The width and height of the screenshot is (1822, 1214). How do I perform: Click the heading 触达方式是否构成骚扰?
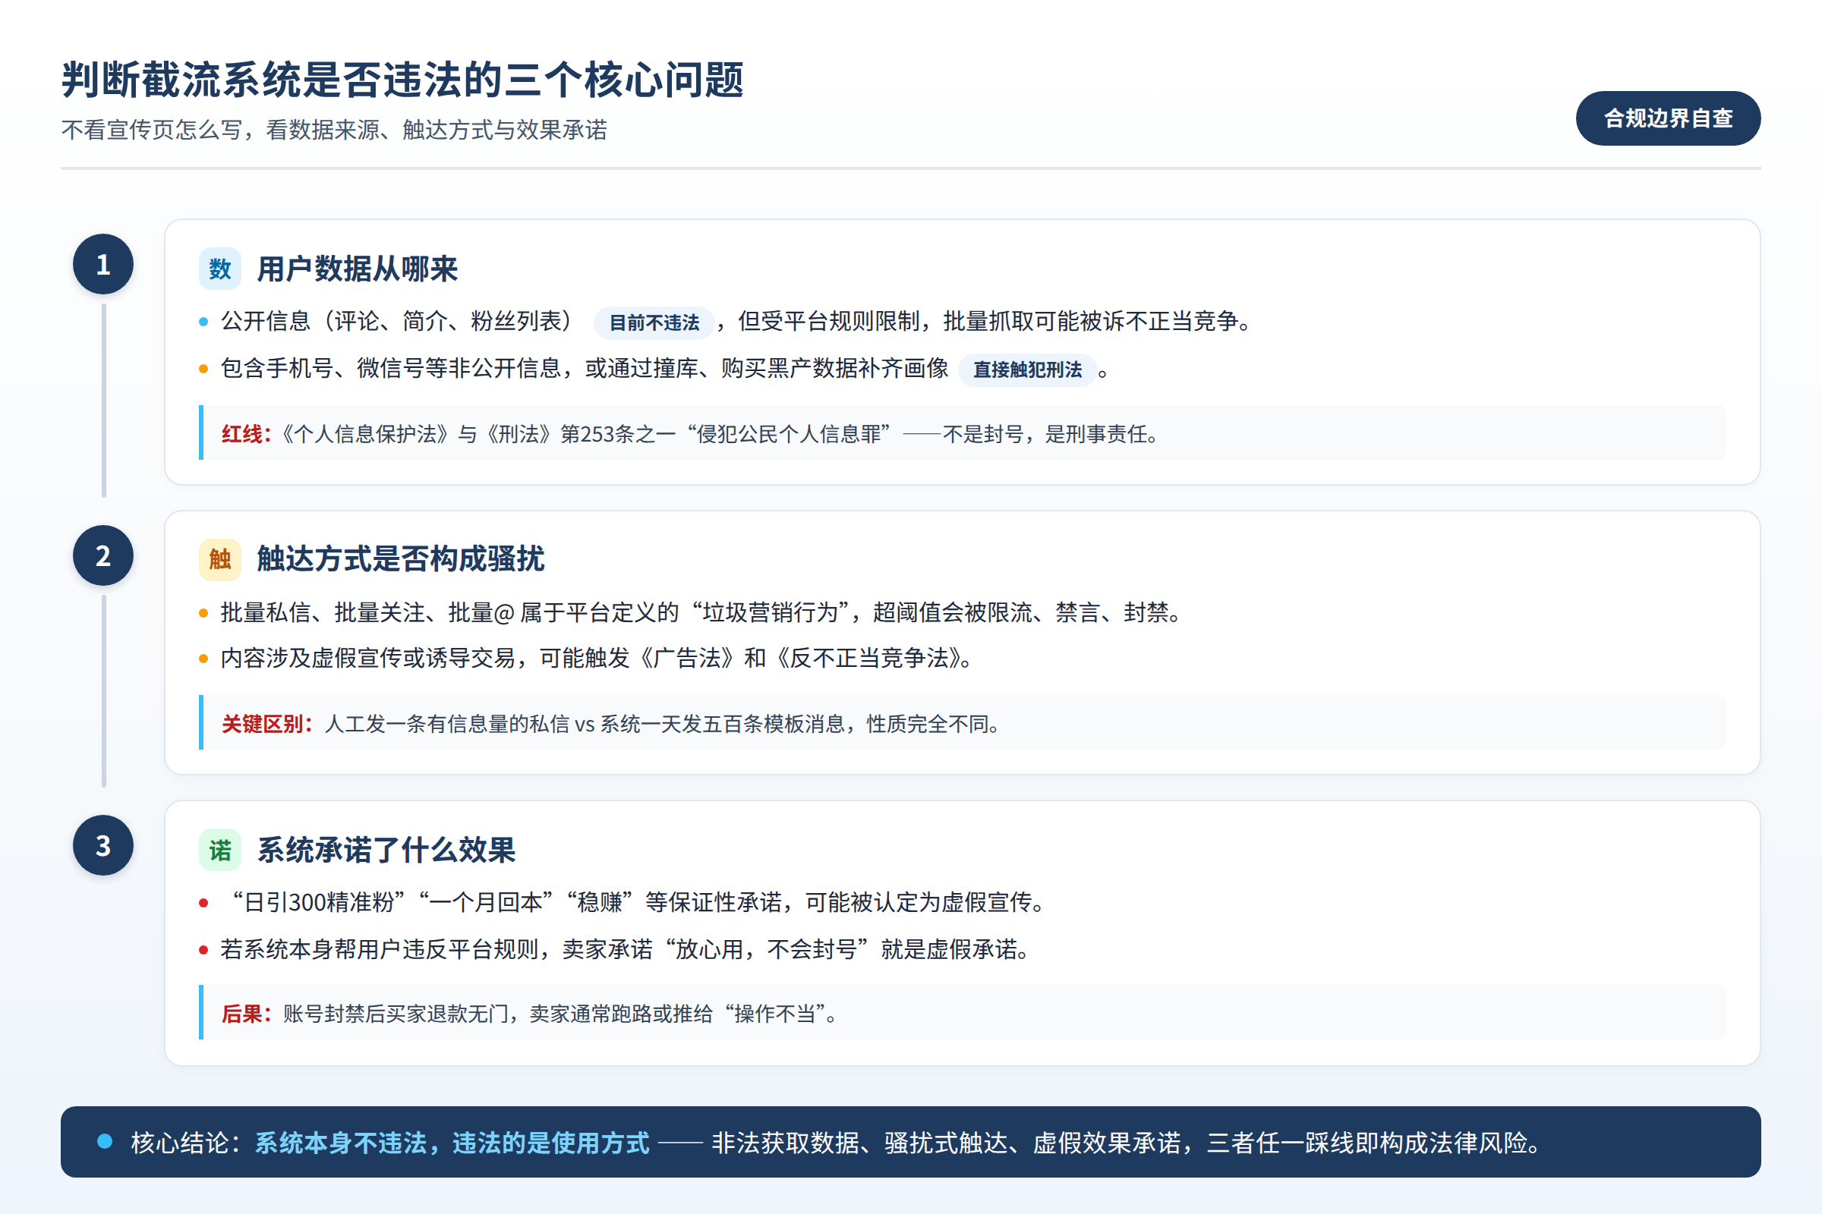401,559
